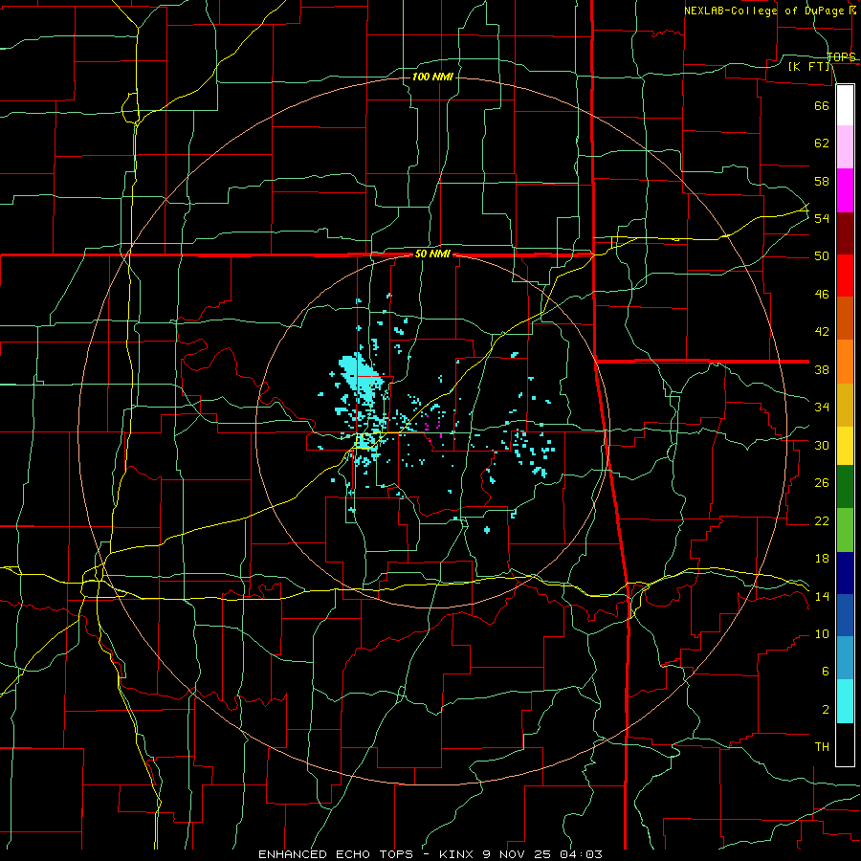861x861 pixels.
Task: Click the '38' legend value
Action: 822,370
